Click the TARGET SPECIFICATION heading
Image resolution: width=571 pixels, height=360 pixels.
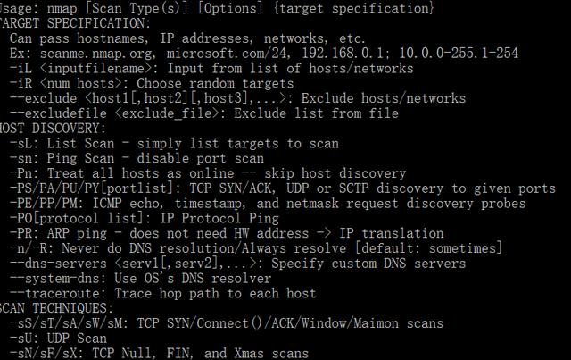coord(75,23)
